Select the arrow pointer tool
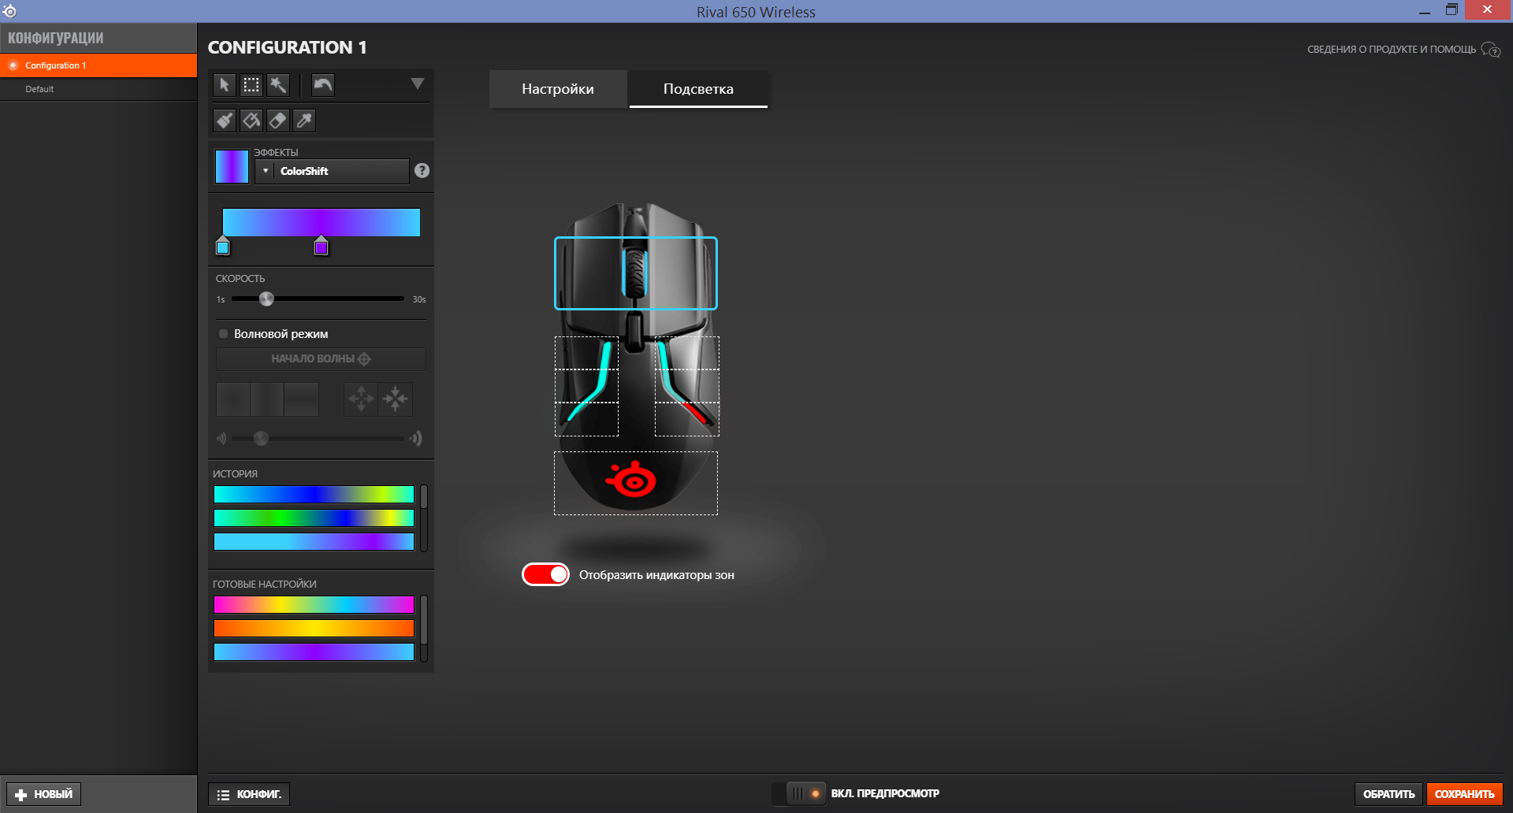 (225, 85)
